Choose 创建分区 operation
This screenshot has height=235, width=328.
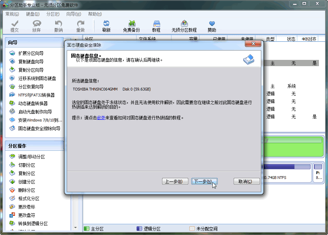click(x=23, y=182)
